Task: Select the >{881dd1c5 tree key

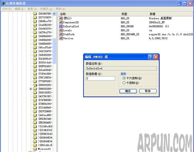Action: tap(45, 145)
